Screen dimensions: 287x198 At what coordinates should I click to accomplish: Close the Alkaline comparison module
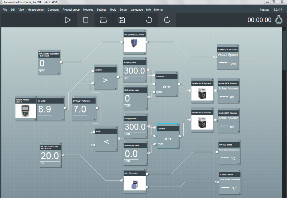(116, 66)
